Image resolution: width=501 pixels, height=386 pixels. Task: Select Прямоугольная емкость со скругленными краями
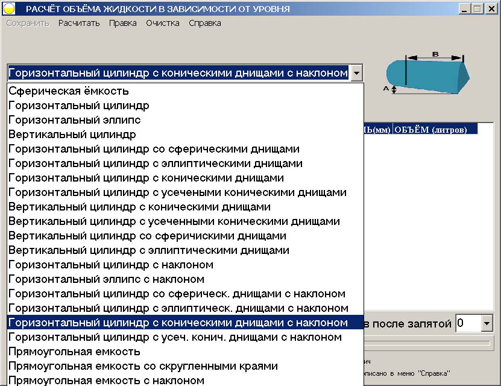(139, 366)
